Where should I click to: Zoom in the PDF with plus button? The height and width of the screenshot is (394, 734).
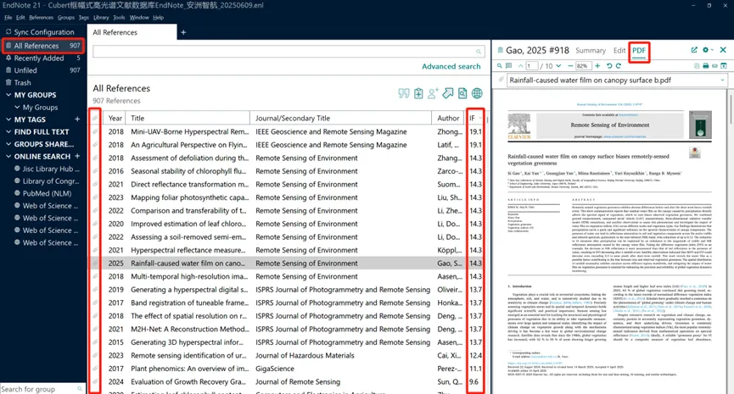point(597,66)
